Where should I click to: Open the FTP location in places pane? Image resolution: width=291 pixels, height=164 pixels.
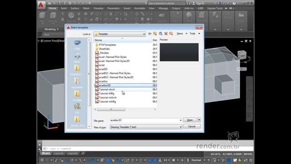(77, 108)
